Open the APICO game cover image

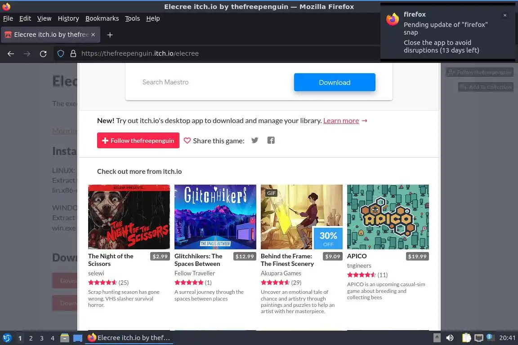pos(388,217)
